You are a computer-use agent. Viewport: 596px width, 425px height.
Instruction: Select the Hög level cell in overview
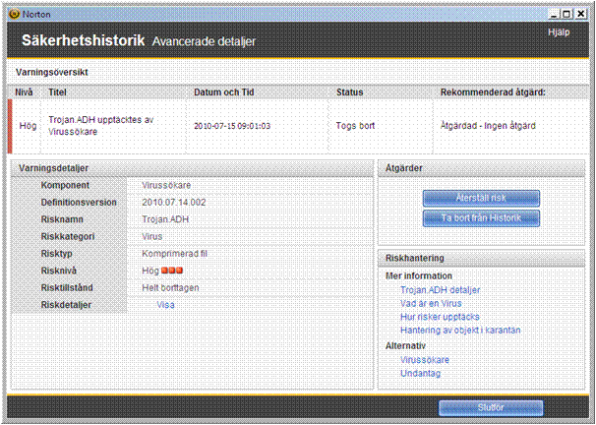[x=28, y=126]
